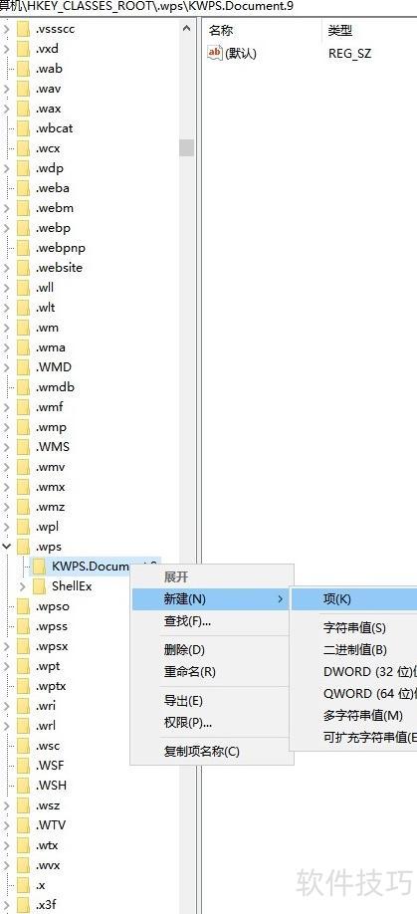417x914 pixels.
Task: Choose 查找(F)... in context menu
Action: tap(211, 621)
